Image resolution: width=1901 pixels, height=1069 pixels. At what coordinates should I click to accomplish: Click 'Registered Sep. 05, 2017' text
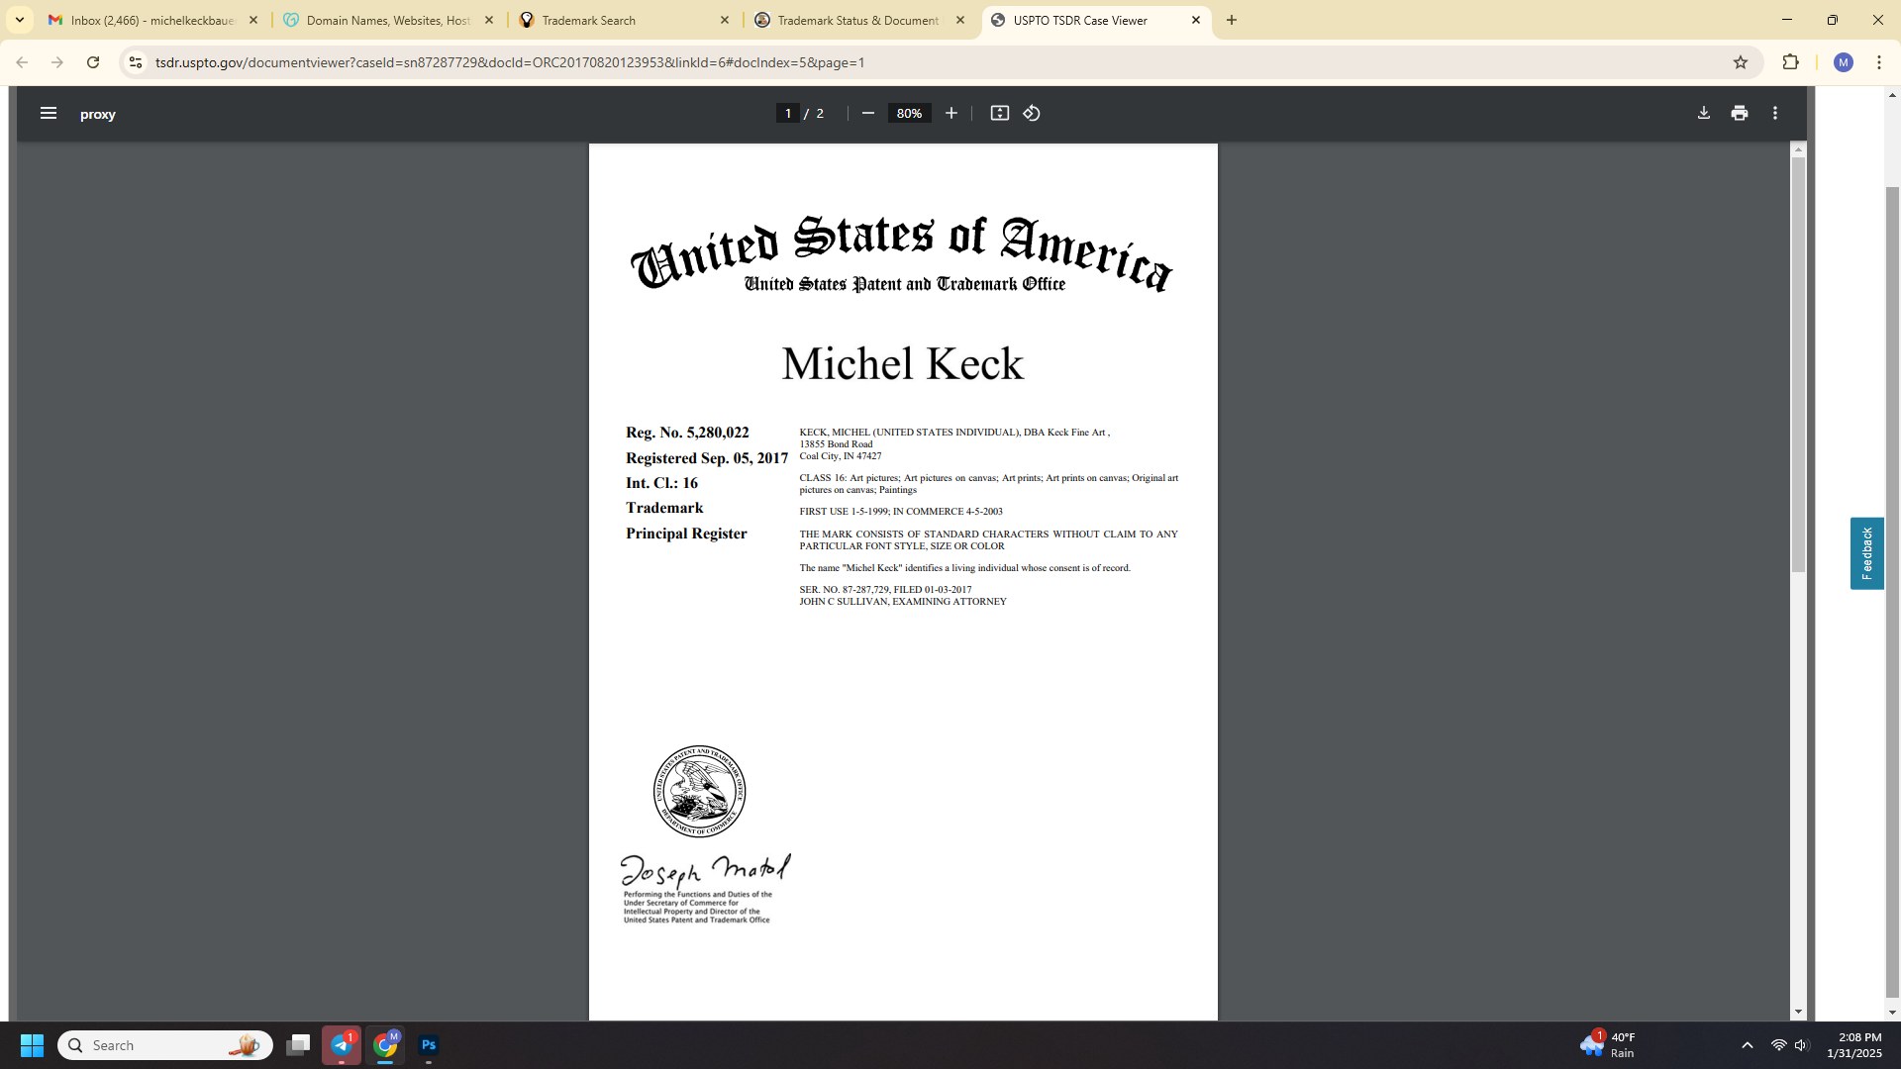(707, 458)
